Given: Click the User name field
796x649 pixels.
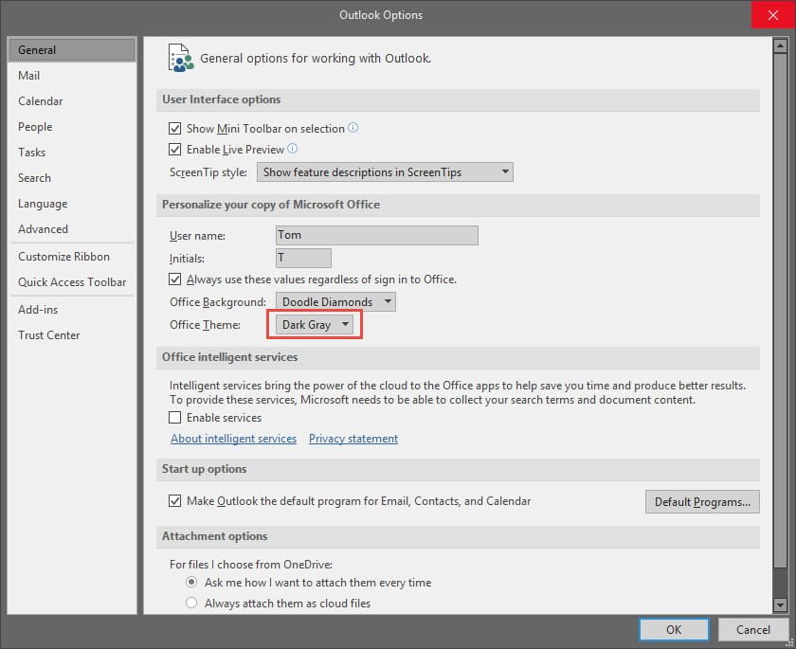Looking at the screenshot, I should pos(377,236).
